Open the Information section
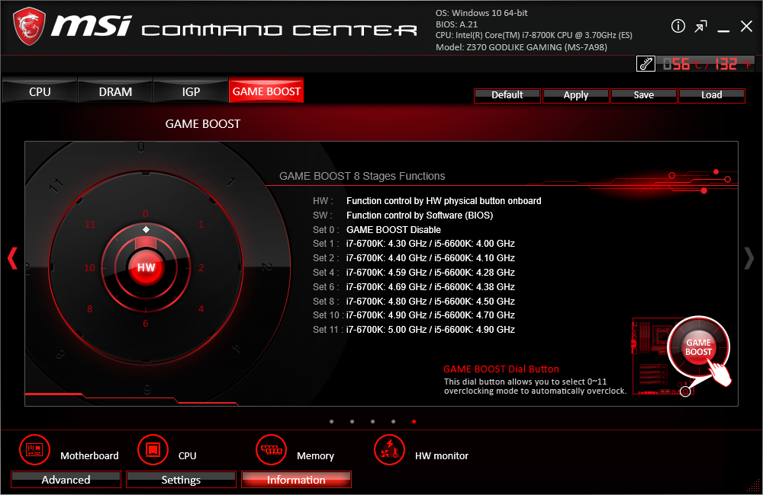The width and height of the screenshot is (763, 495). coord(296,480)
